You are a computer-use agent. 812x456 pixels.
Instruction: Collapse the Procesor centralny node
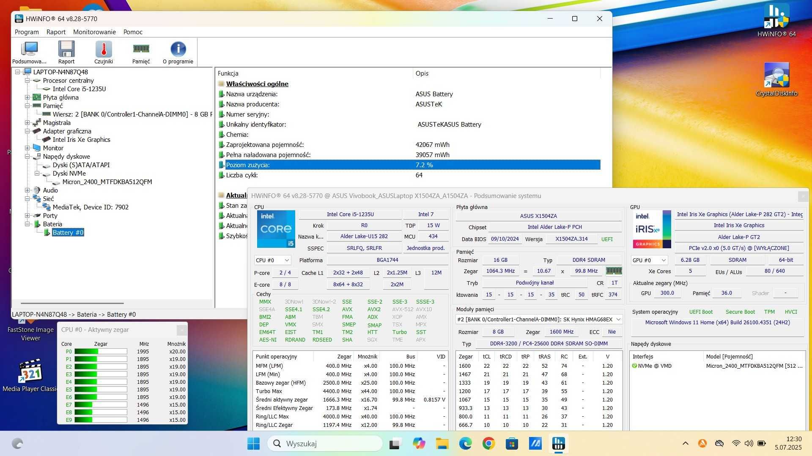27,80
